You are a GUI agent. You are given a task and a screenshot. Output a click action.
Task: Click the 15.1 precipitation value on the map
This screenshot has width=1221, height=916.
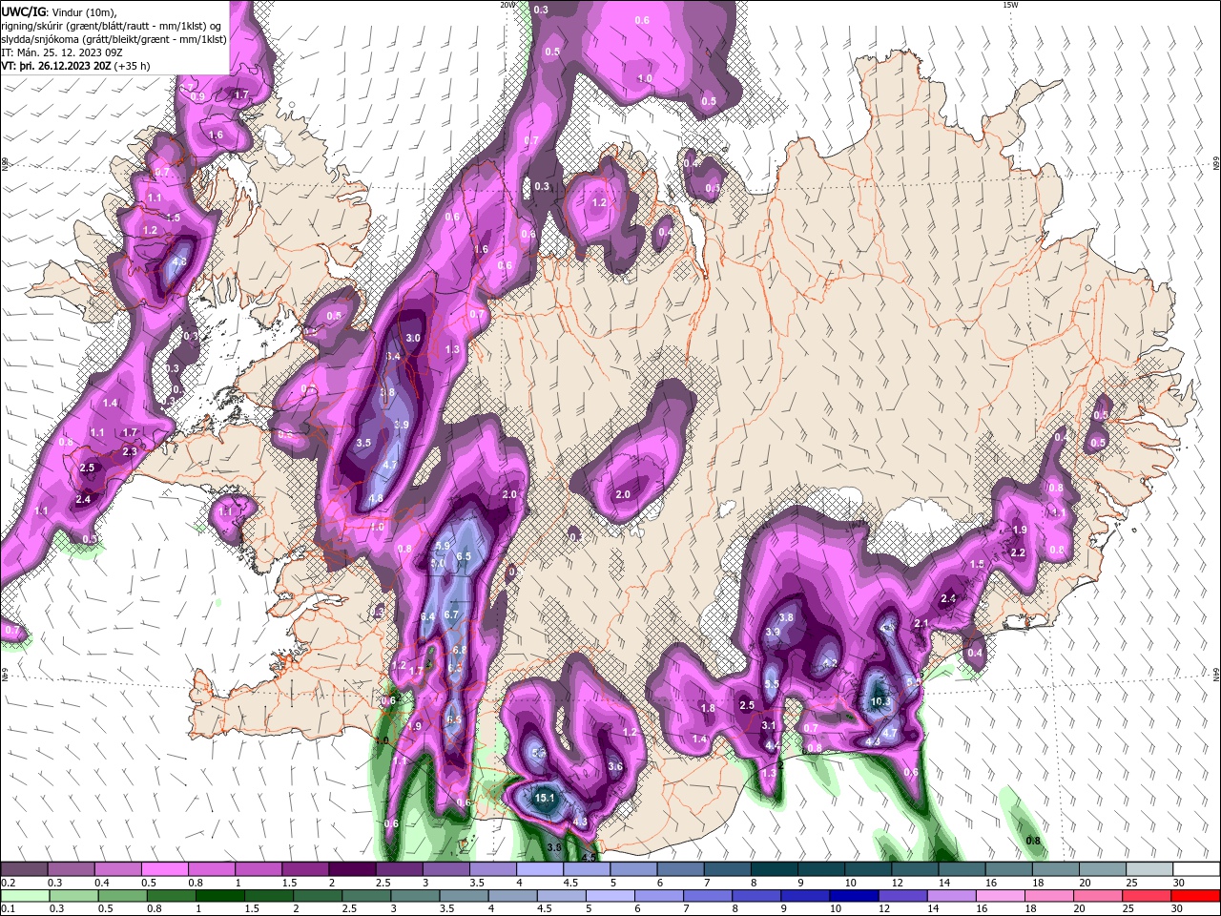tap(545, 798)
